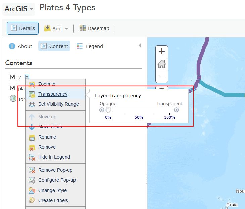Image resolution: width=245 pixels, height=209 pixels.
Task: Click the 50% mark on transparency slider
Action: click(x=139, y=117)
